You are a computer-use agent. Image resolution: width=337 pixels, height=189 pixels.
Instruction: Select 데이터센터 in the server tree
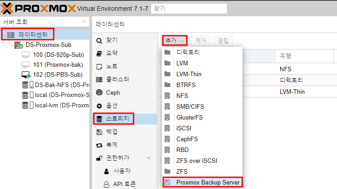(33, 35)
